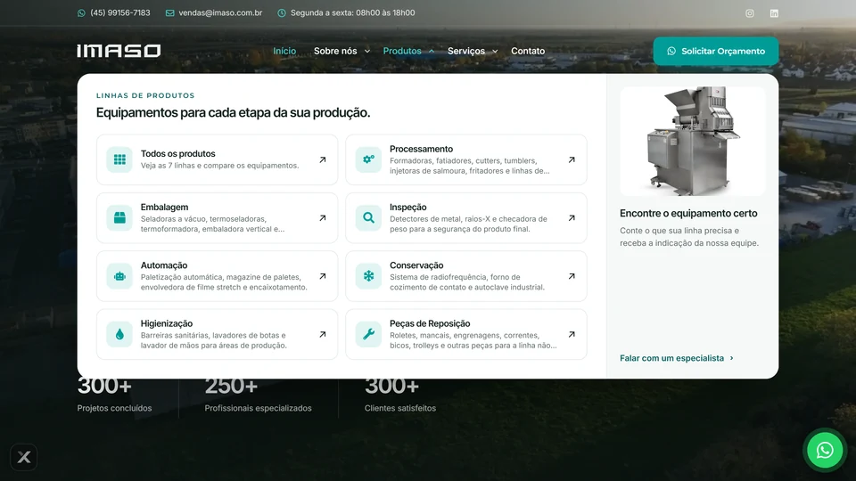Collapse the Produtos menu chevron
Screen dimensions: 856x481
click(432, 52)
